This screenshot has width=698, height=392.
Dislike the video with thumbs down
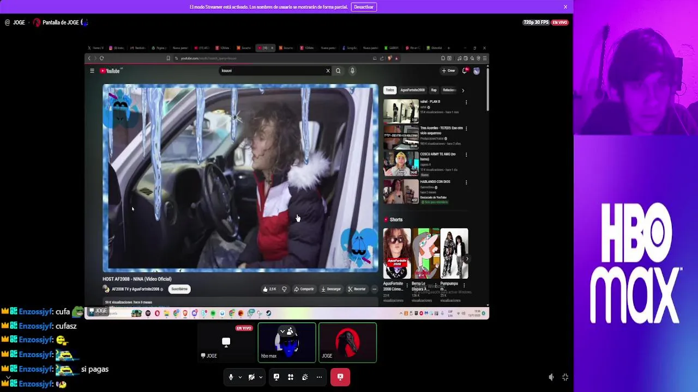coord(284,289)
